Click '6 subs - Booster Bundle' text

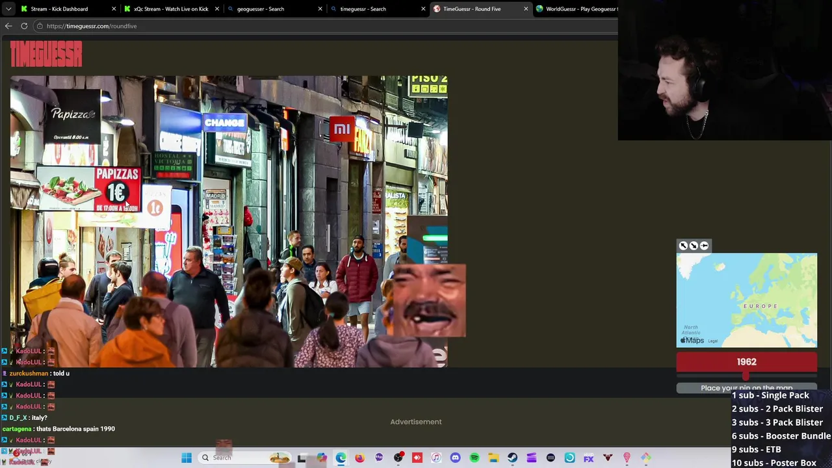(x=781, y=436)
